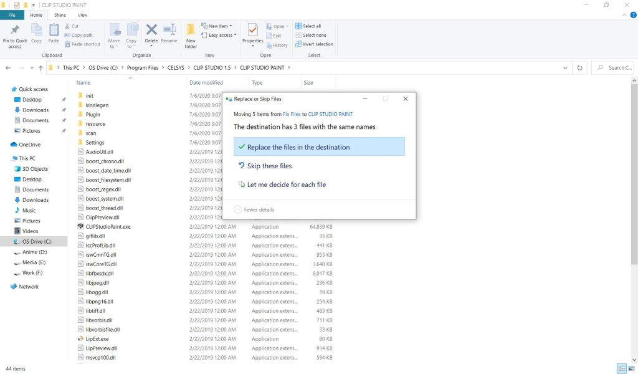The image size is (638, 374).
Task: Click the Up one level arrow
Action: [40, 67]
